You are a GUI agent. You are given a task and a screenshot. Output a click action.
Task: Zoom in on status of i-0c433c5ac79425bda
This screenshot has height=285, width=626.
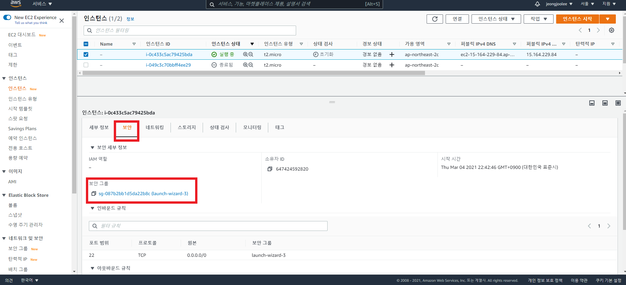pyautogui.click(x=245, y=54)
